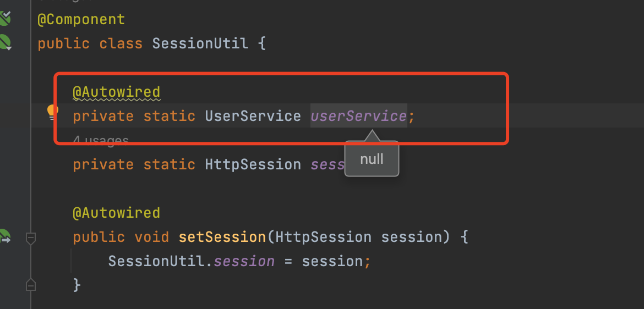Click the setSession method name
The image size is (644, 309).
(x=222, y=237)
